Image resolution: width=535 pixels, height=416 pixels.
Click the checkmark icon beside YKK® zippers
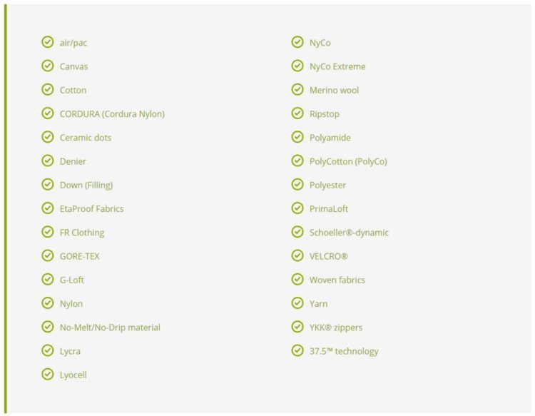point(297,327)
